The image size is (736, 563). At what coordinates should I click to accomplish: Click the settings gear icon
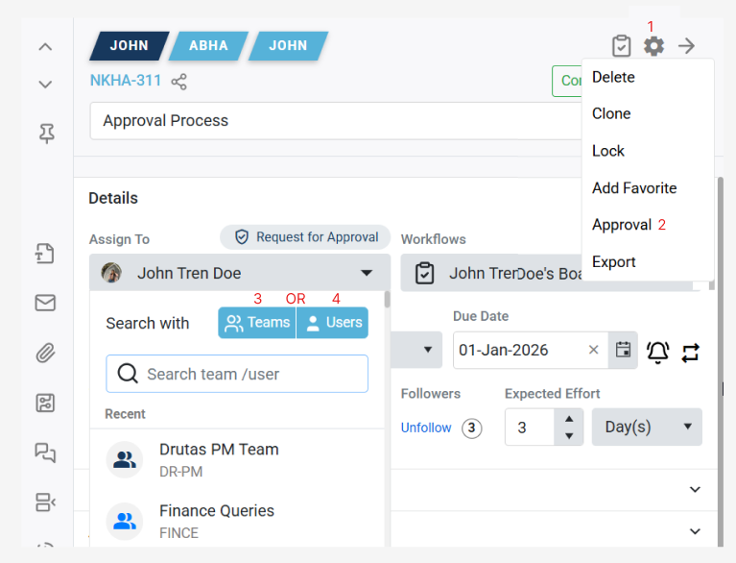click(653, 46)
